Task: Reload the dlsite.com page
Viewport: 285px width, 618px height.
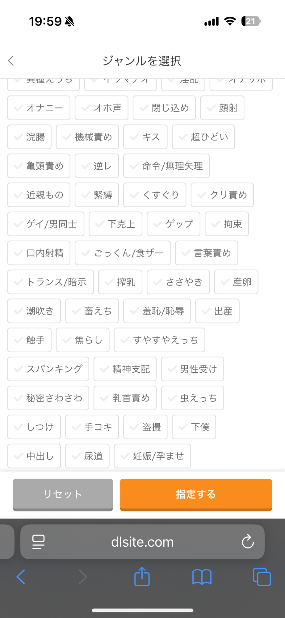Action: pyautogui.click(x=248, y=542)
